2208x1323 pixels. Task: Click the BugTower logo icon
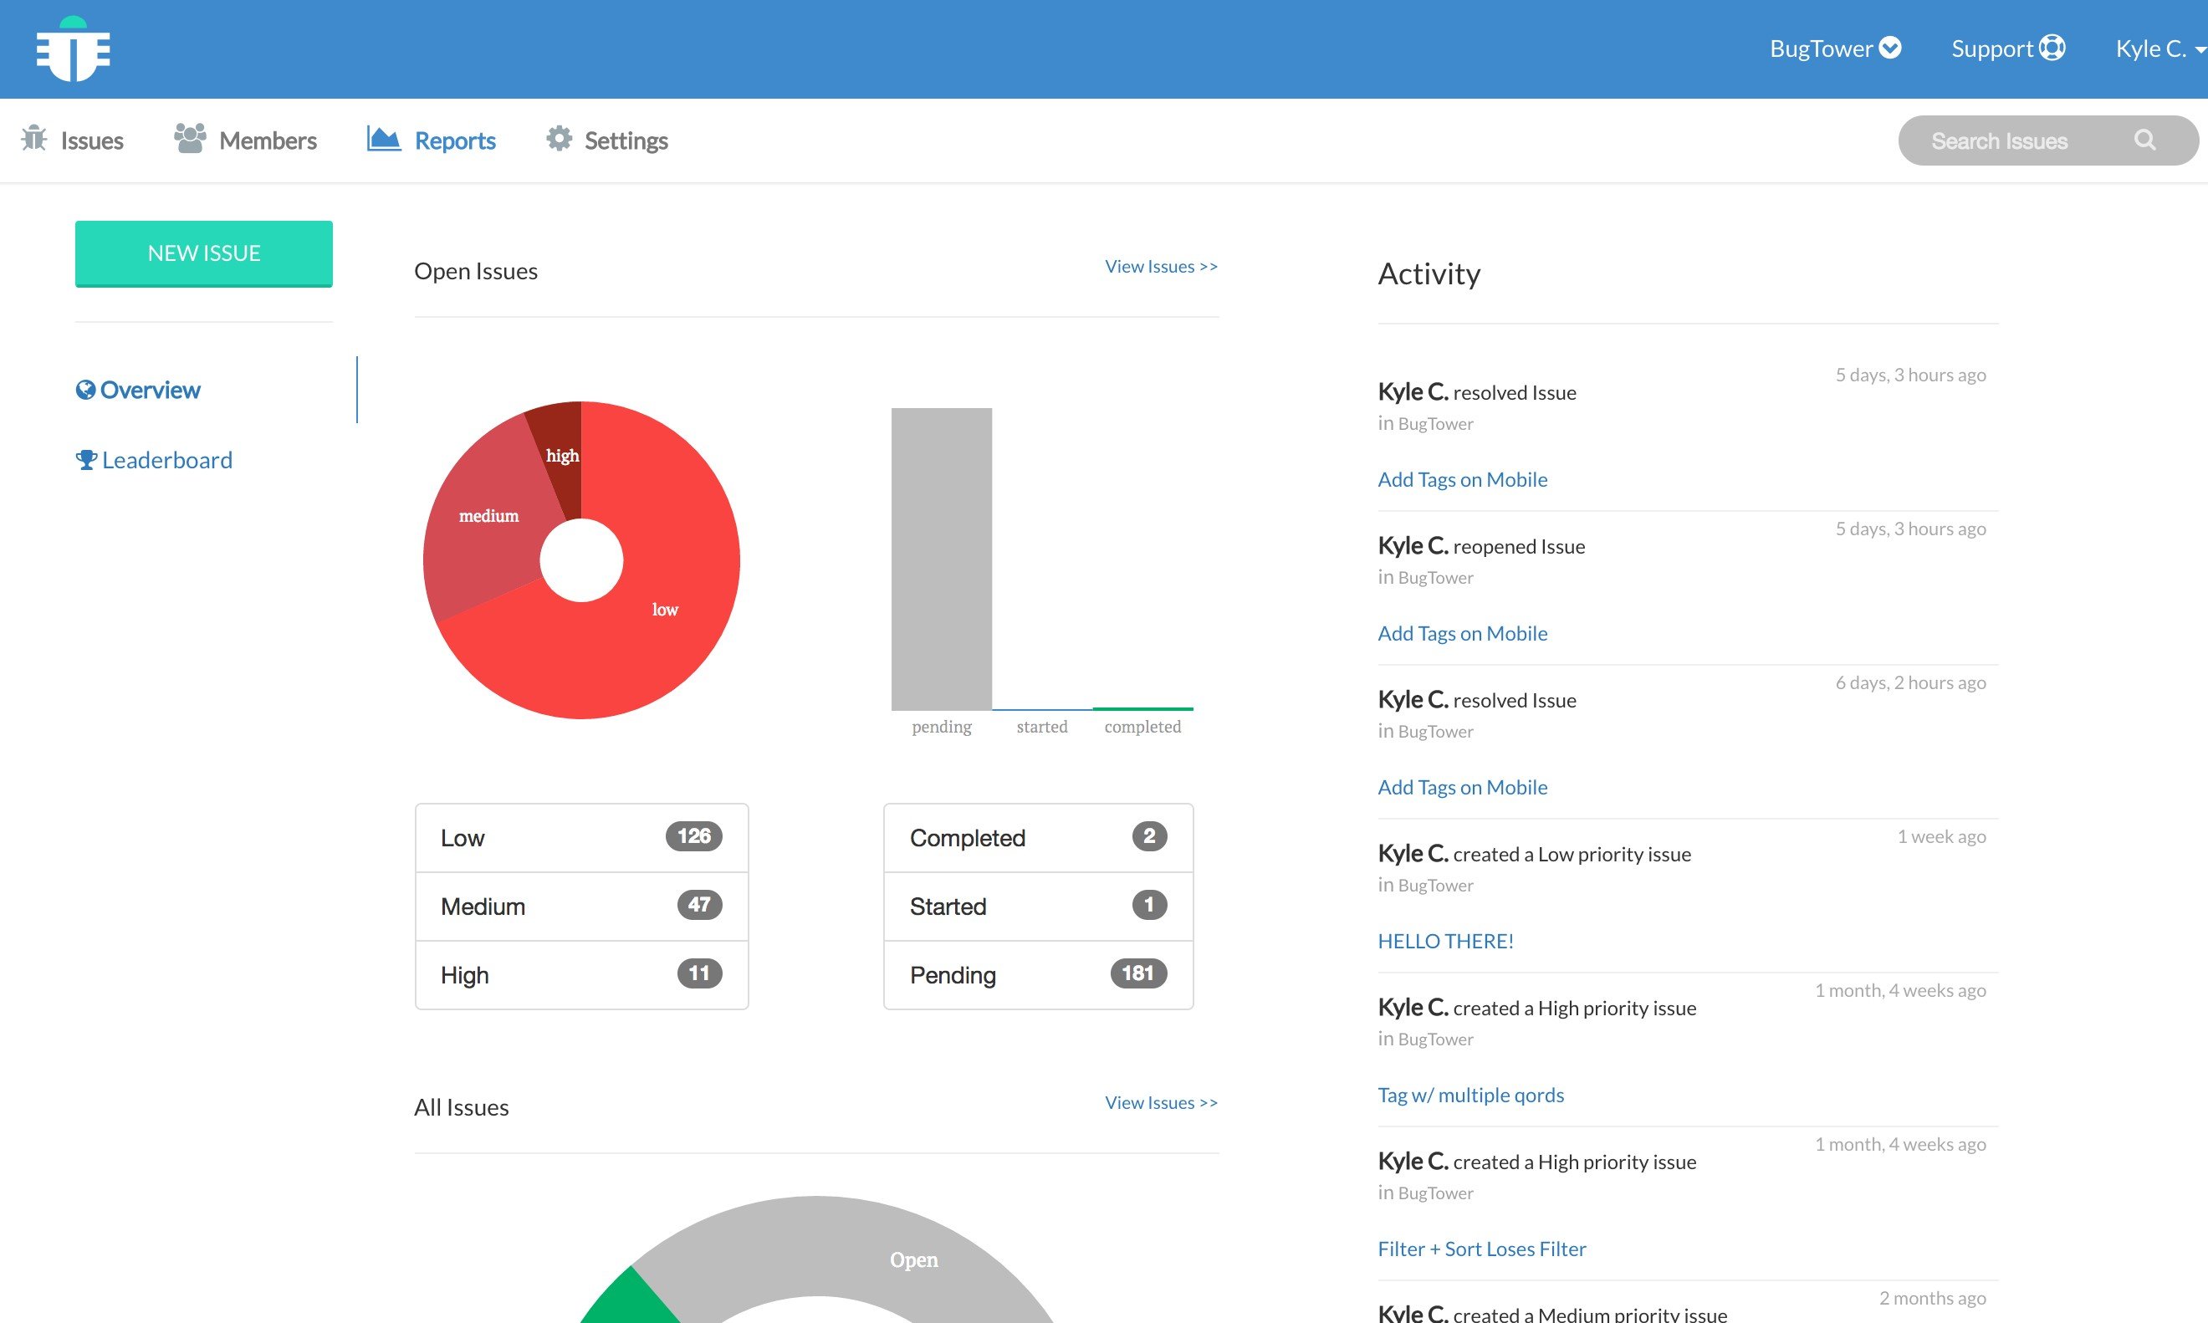point(73,49)
